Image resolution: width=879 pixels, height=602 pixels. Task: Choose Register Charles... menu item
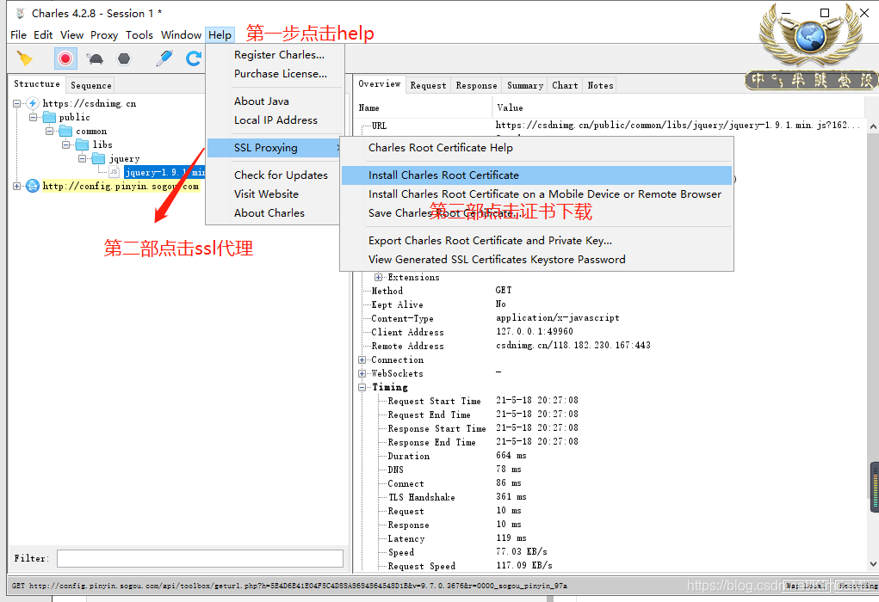pos(279,54)
